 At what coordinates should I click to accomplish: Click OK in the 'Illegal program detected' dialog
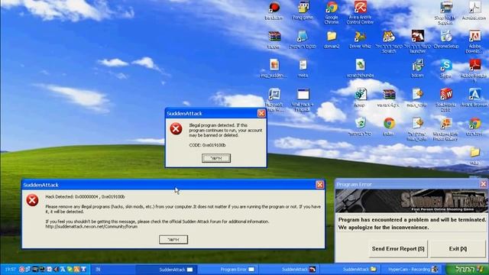pos(216,158)
